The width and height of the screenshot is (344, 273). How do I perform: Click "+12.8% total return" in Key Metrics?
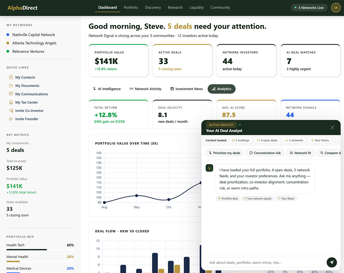tap(21, 192)
